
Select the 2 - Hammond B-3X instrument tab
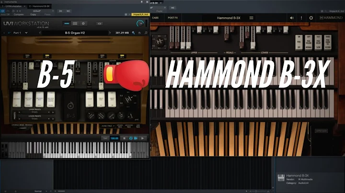click(39, 6)
